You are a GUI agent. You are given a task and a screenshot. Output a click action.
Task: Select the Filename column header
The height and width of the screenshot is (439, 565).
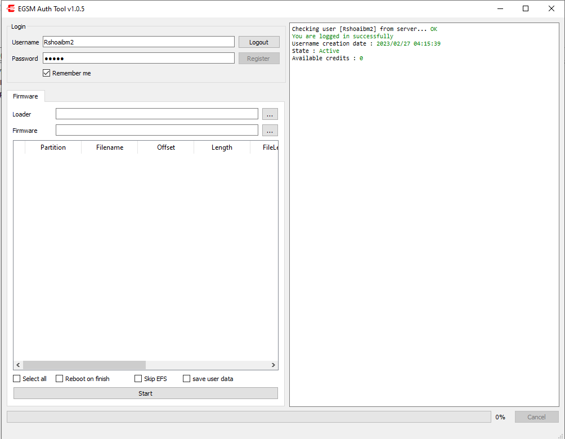tap(109, 147)
